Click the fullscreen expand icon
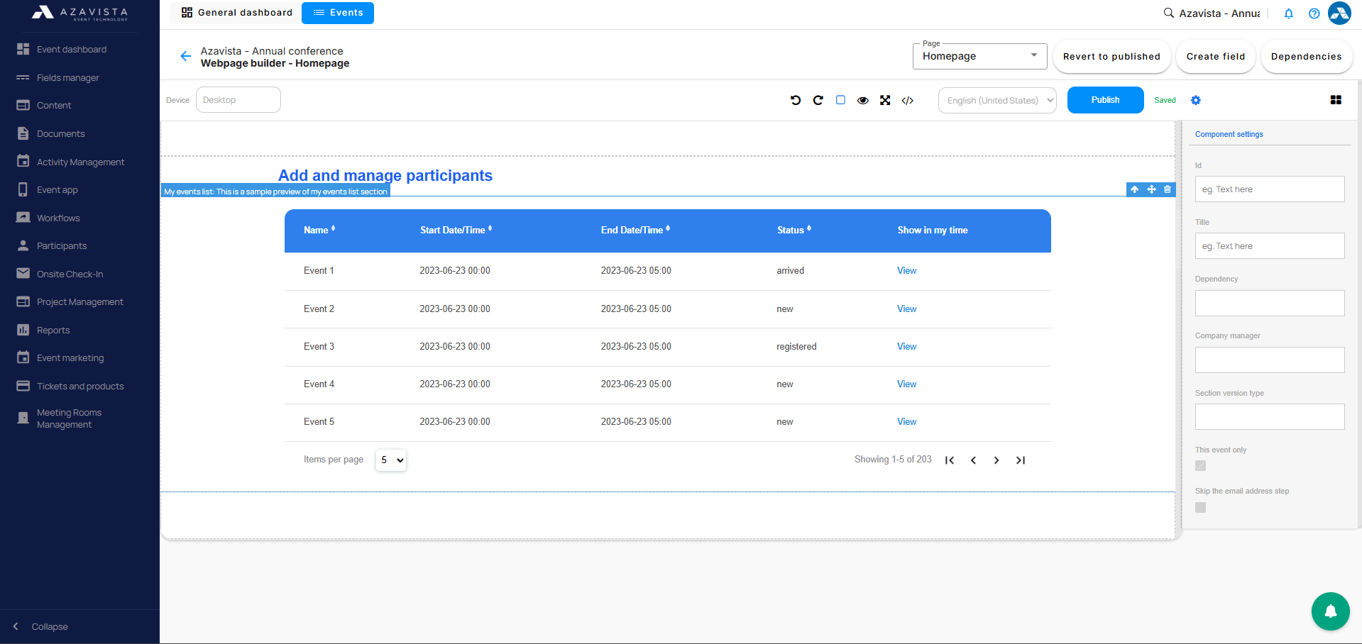1362x644 pixels. point(885,100)
